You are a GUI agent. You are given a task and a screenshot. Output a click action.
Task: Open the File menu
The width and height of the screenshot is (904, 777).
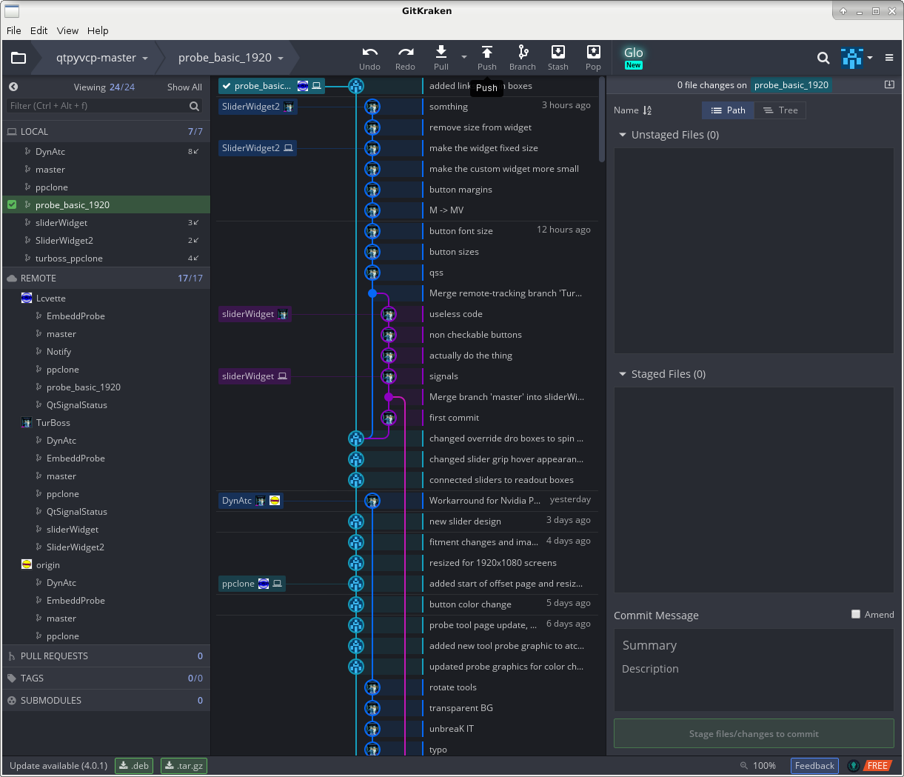click(14, 30)
